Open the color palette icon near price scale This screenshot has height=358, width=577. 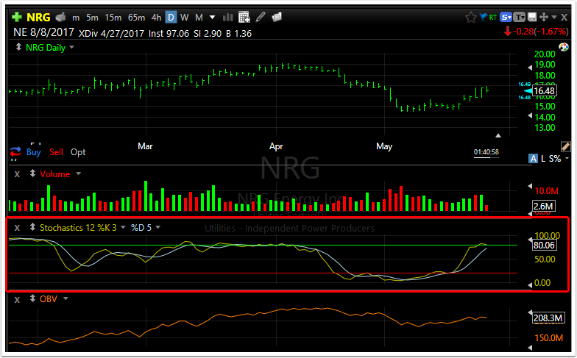(564, 47)
